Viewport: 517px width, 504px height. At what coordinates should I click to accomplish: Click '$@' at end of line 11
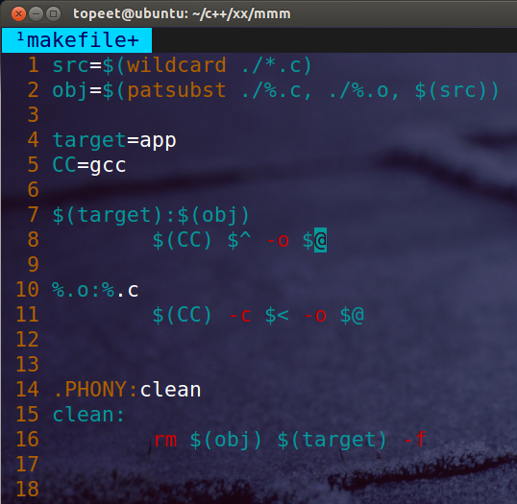coord(352,315)
